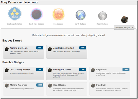Click 'Achieve proficiency in any 3 skills' text

22,73
